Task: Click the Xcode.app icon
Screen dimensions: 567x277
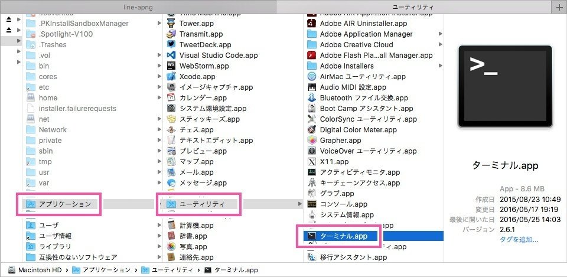Action: click(171, 77)
